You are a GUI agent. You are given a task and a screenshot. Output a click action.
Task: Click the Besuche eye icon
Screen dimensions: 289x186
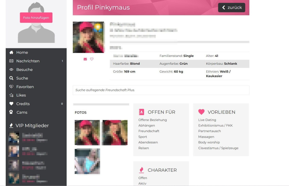point(11,69)
